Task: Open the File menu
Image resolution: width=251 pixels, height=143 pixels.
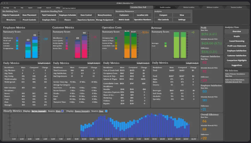Action: [15, 7]
